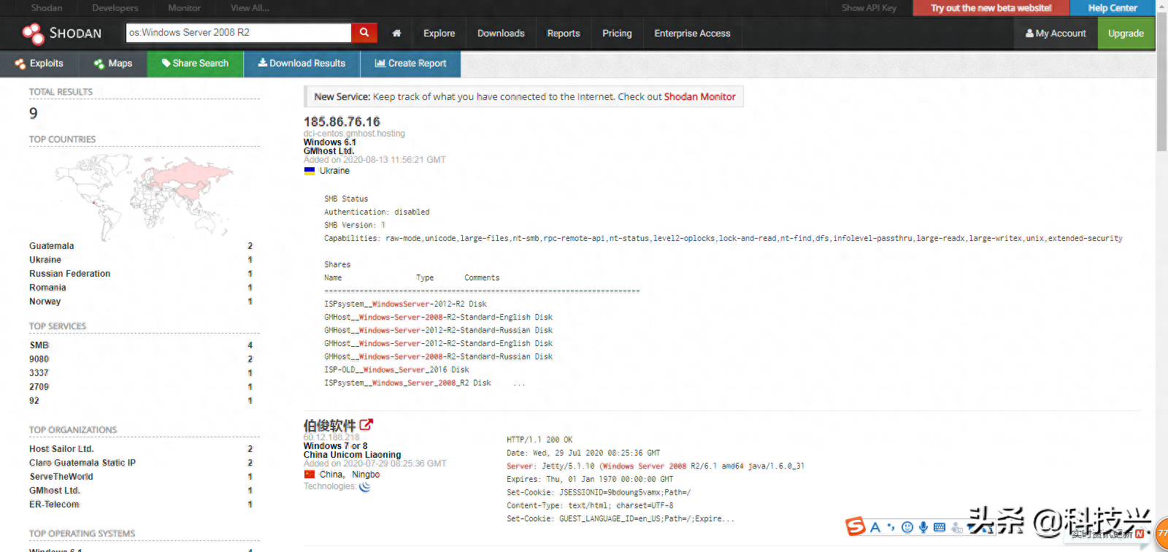Open Exploits from the sub-toolbar
This screenshot has height=552, width=1168.
tap(39, 64)
